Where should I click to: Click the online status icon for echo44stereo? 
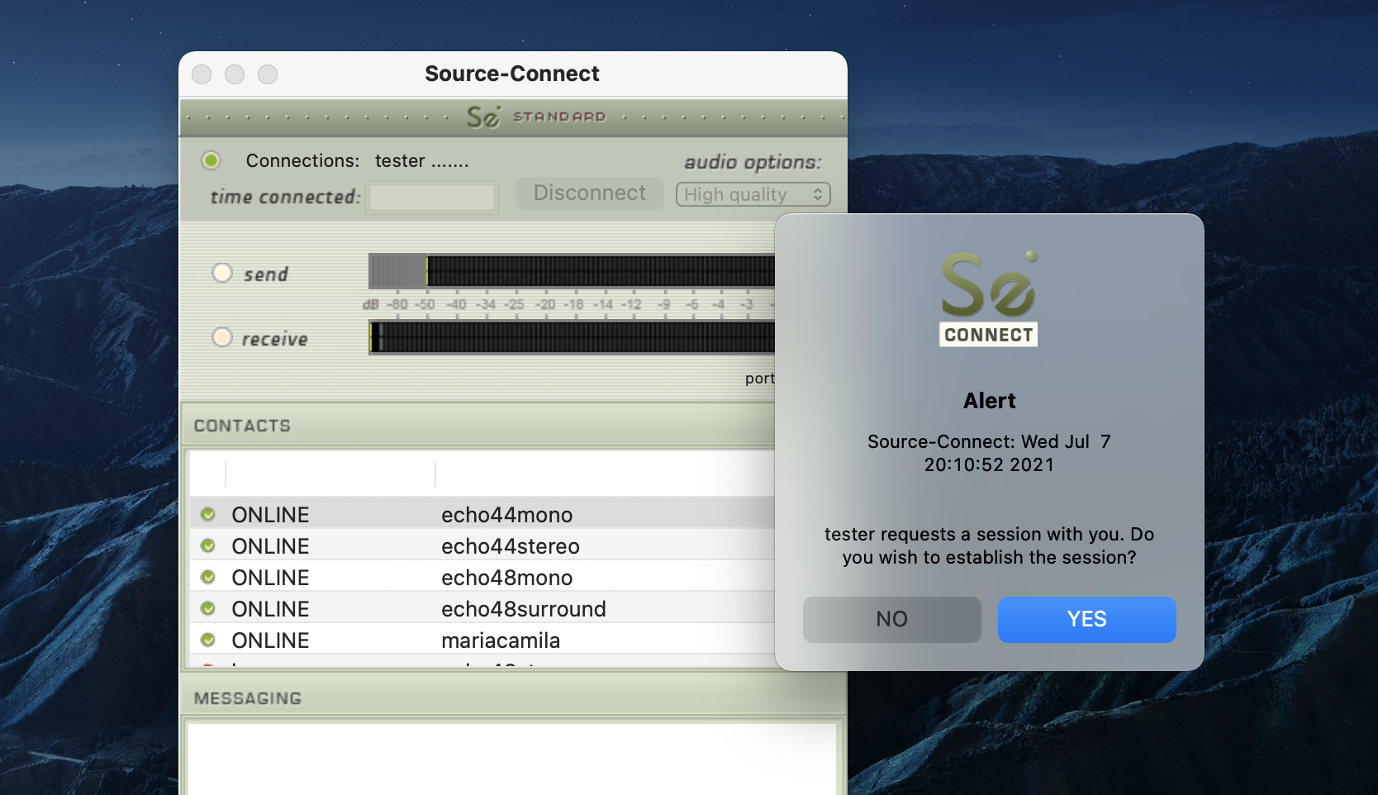[x=208, y=546]
